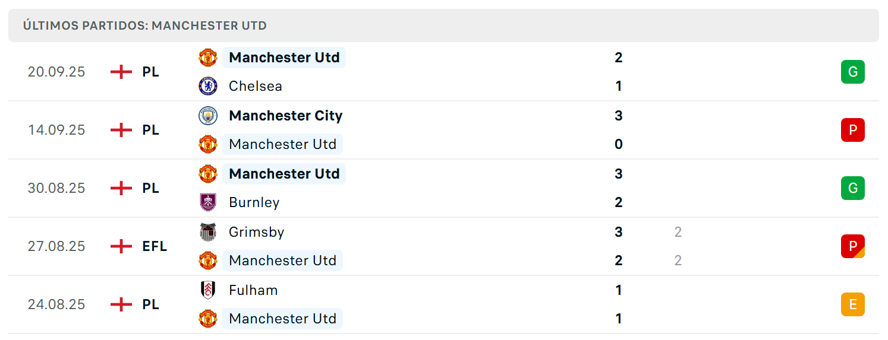Click the Fulham club crest icon
Viewport: 888px width, 340px height.
[x=208, y=290]
